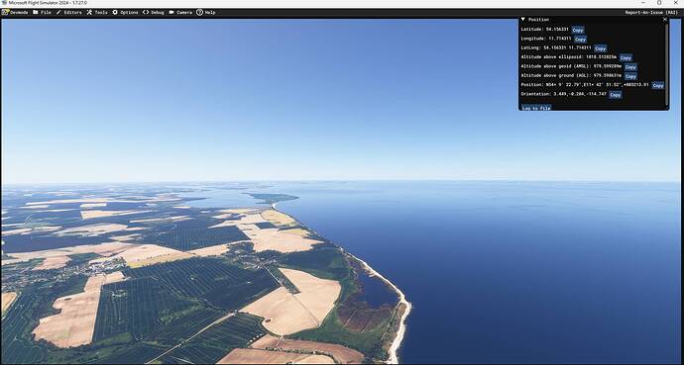Viewport: 684px width, 365px height.
Task: Click the Log to File button
Action: point(536,108)
